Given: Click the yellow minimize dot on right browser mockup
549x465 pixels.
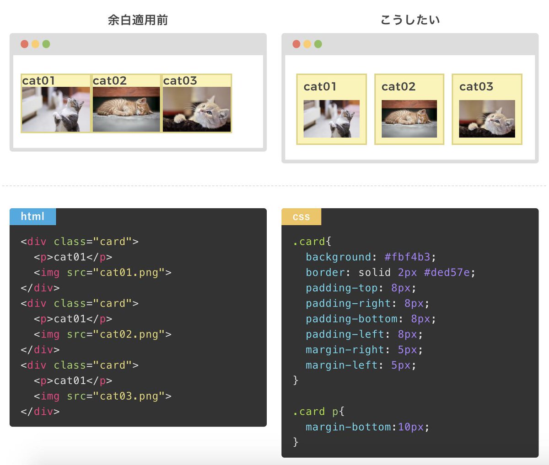Looking at the screenshot, I should pos(306,44).
